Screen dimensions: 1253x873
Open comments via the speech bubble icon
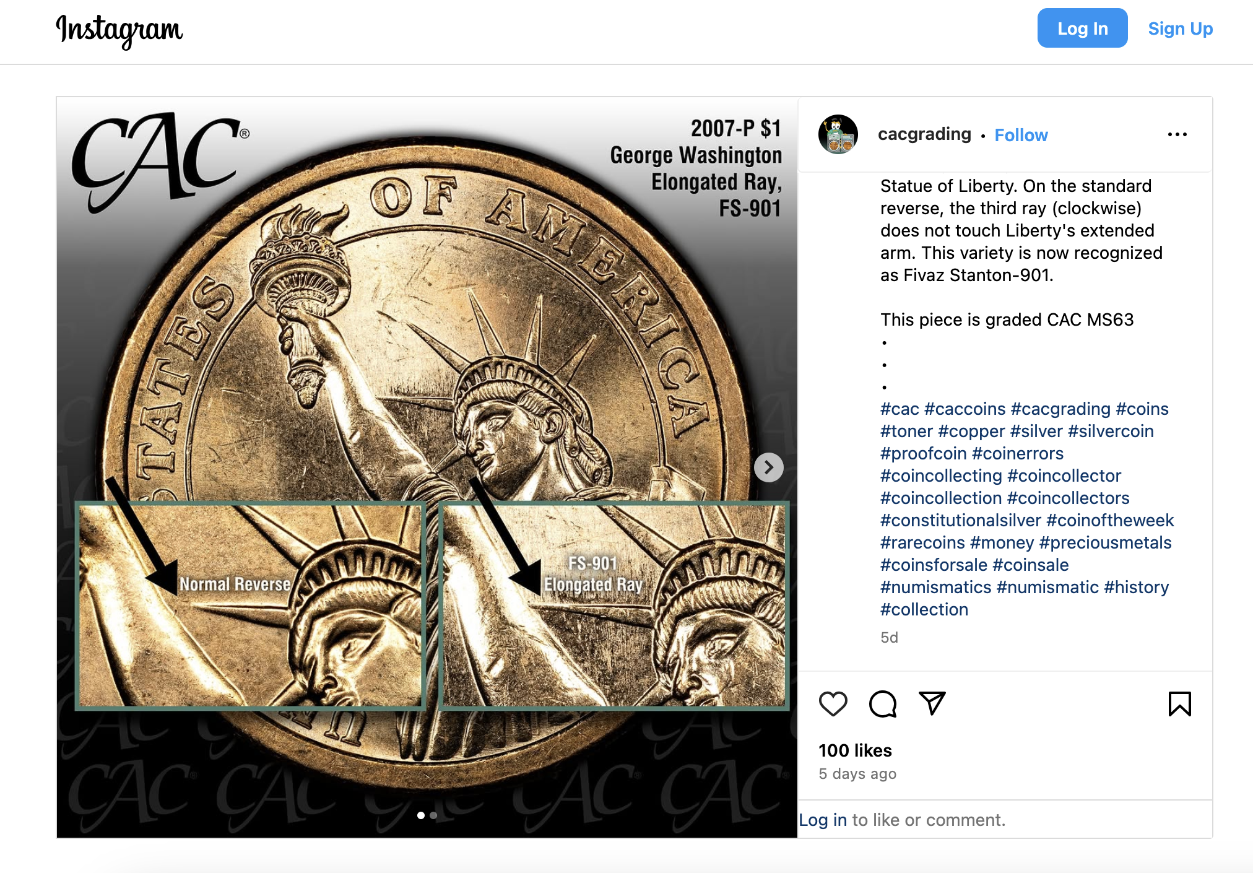pos(882,704)
